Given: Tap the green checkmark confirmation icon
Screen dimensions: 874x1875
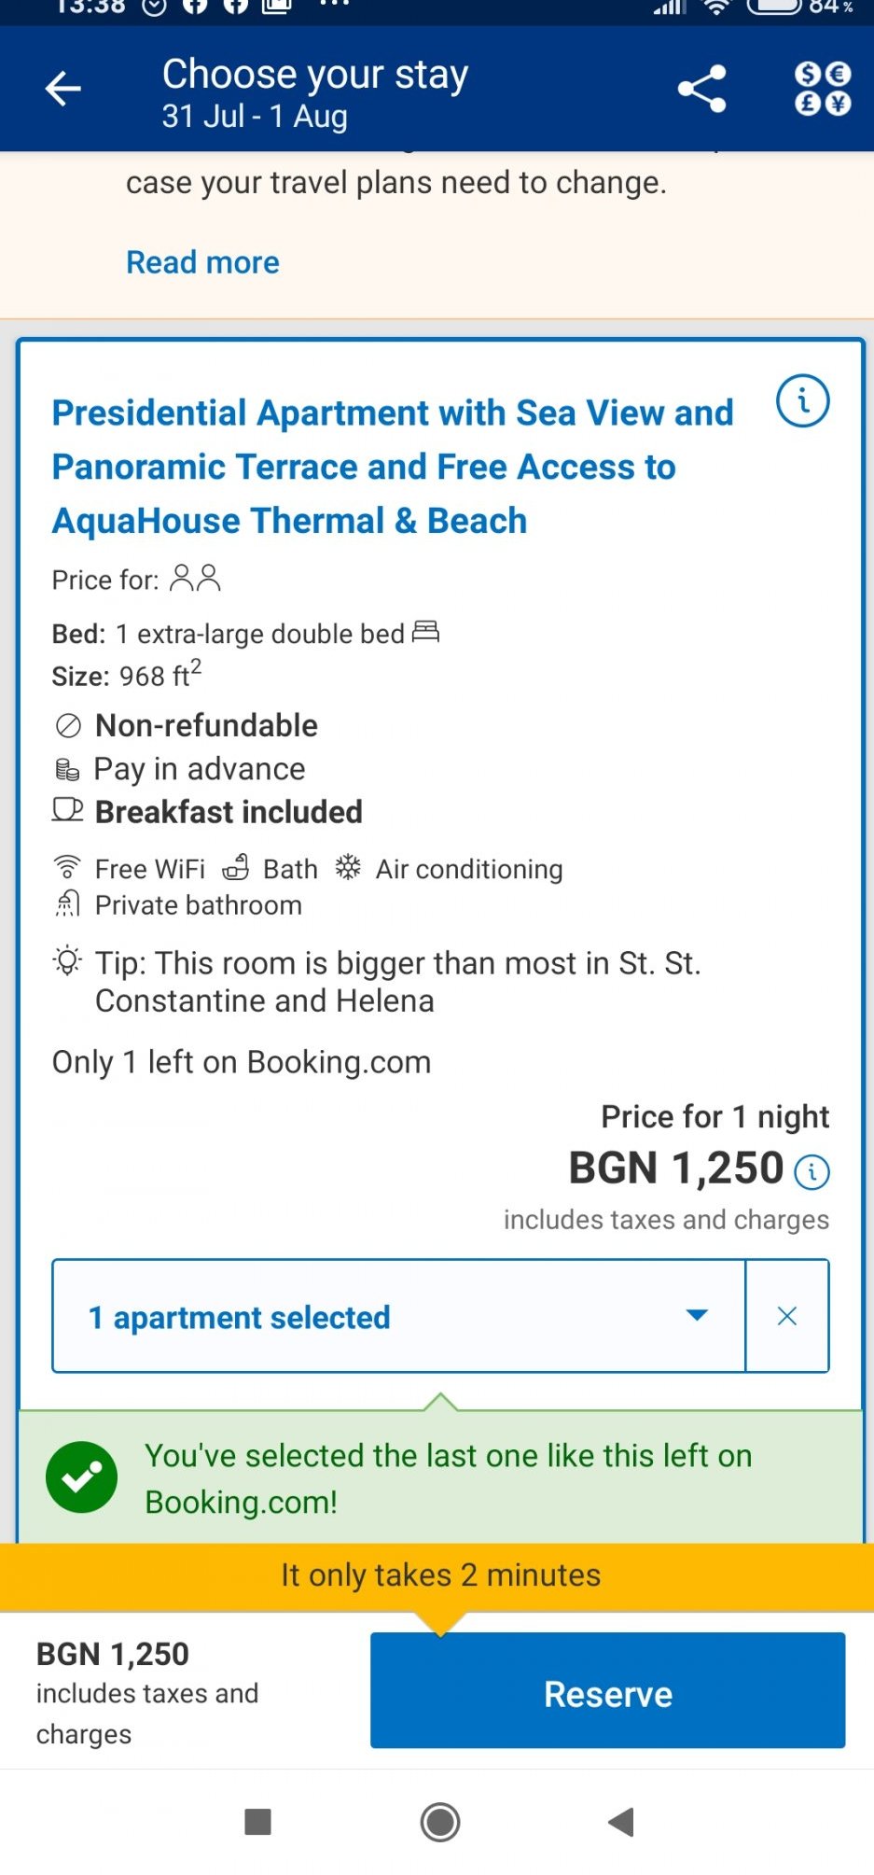Looking at the screenshot, I should (x=82, y=1477).
